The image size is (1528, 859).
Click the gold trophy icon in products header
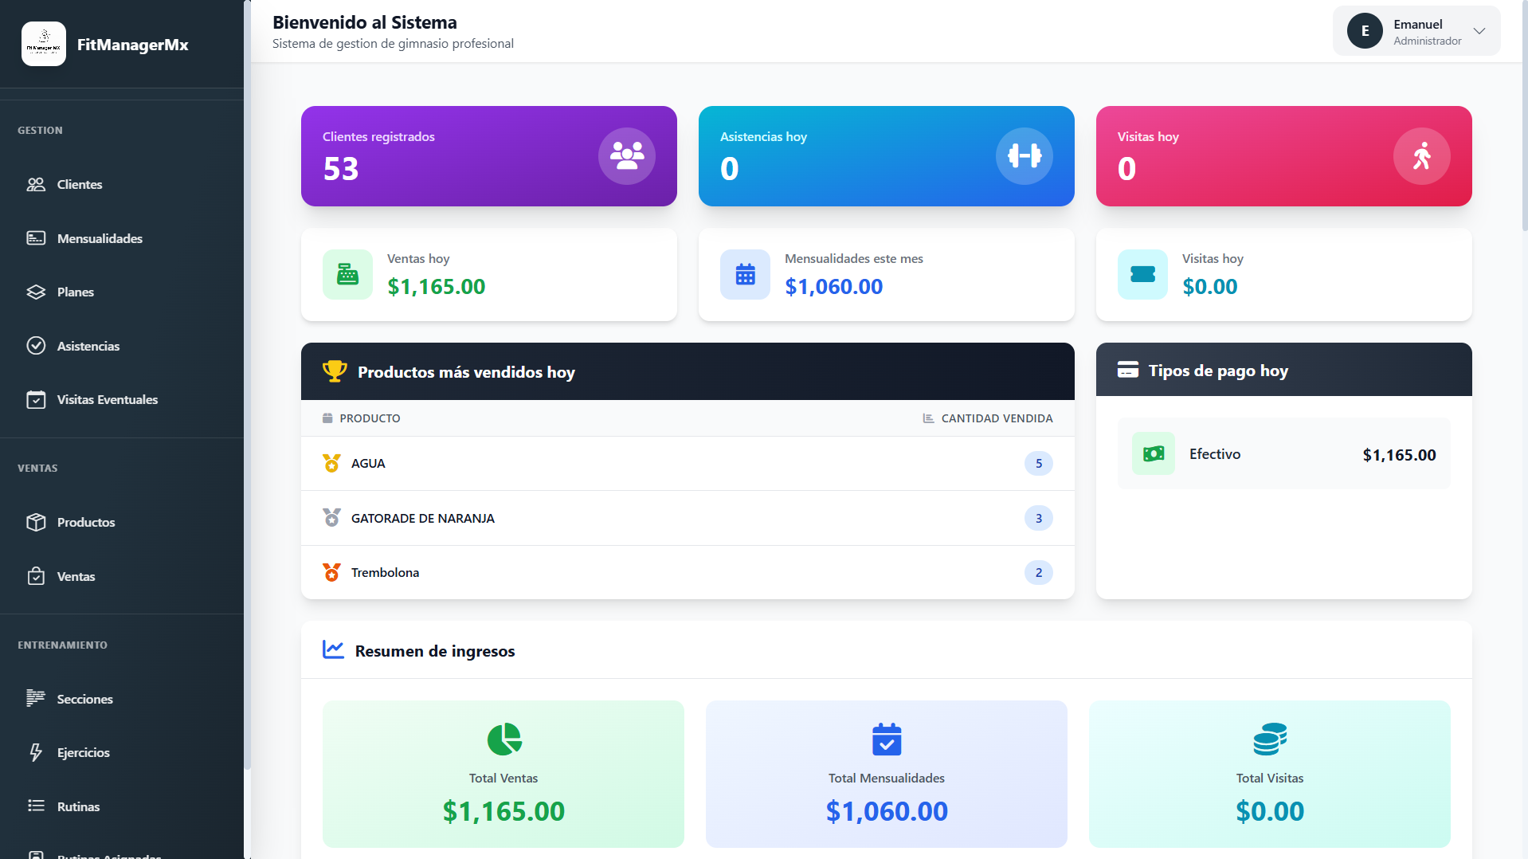tap(335, 371)
